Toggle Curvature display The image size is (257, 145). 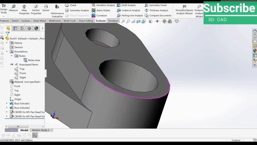(x=99, y=16)
